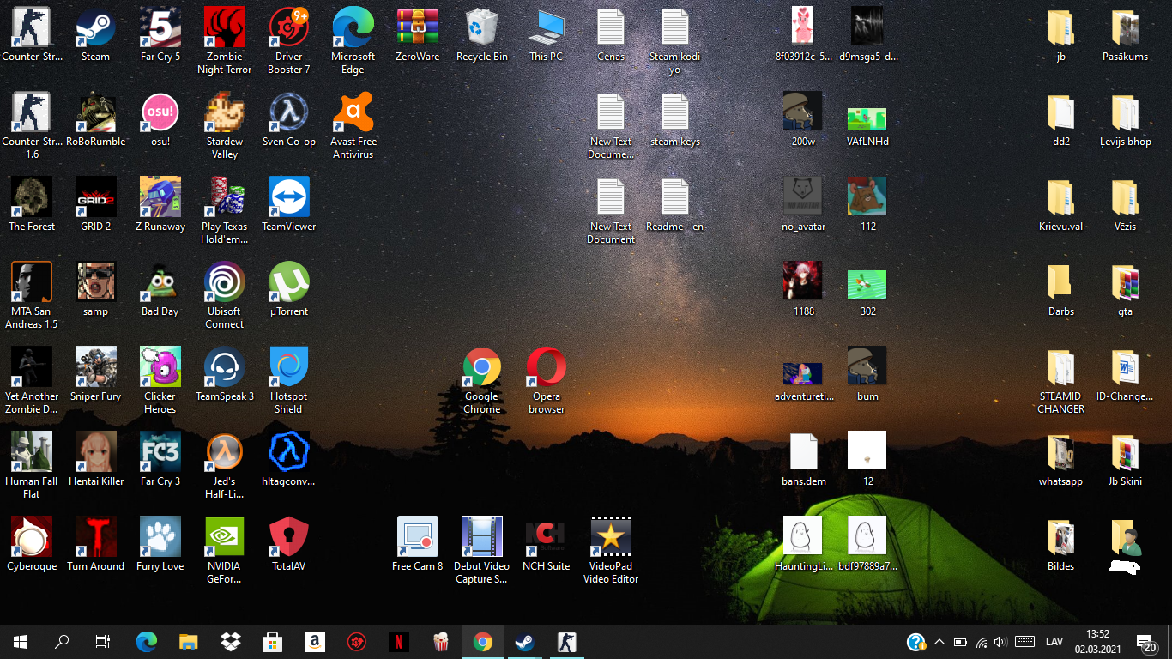This screenshot has width=1172, height=659.
Task: Open Netflix from the taskbar
Action: 398,641
